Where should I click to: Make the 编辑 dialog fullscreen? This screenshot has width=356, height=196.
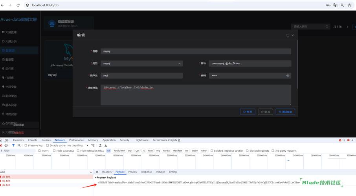pyautogui.click(x=288, y=35)
